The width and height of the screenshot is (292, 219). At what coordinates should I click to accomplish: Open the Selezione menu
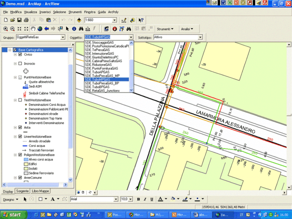59,12
